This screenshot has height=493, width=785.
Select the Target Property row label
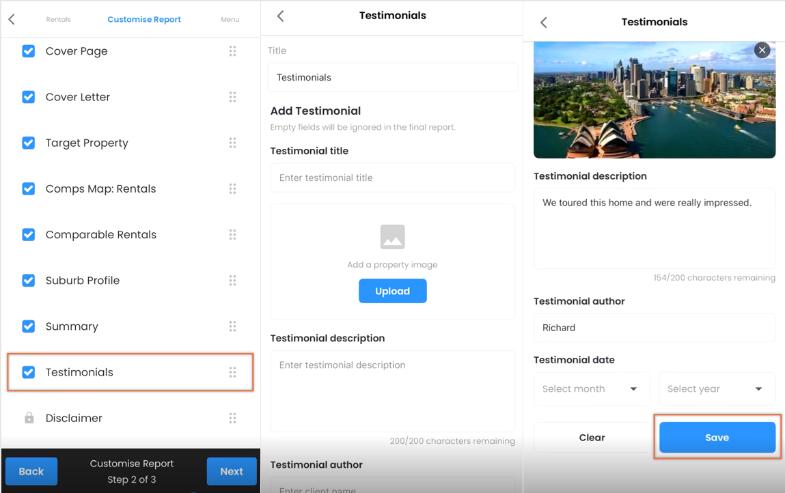point(87,143)
